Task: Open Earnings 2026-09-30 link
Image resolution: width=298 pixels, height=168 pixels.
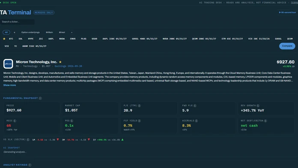Action: (69, 66)
